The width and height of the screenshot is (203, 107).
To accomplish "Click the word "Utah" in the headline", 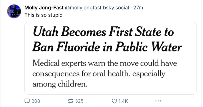I will (45, 31).
